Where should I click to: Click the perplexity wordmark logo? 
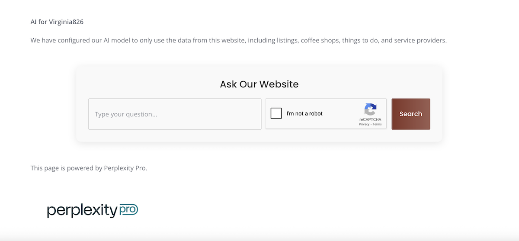(x=82, y=211)
